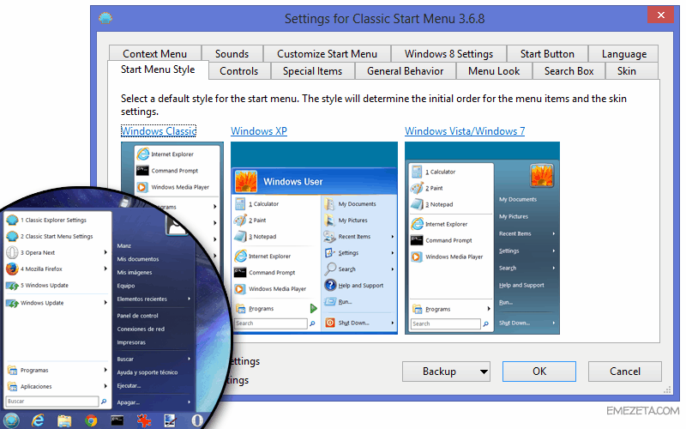Expand the arrow beside the unnumbered Windows Update
The height and width of the screenshot is (429, 686).
(105, 303)
